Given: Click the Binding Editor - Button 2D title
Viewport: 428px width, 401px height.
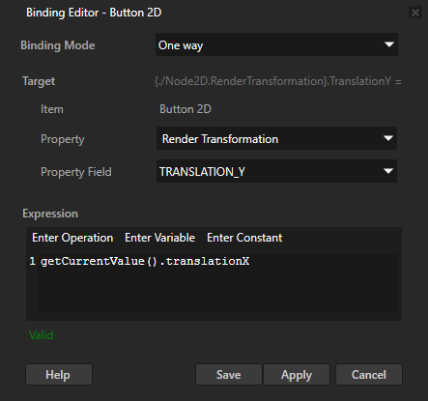Looking at the screenshot, I should pyautogui.click(x=94, y=13).
